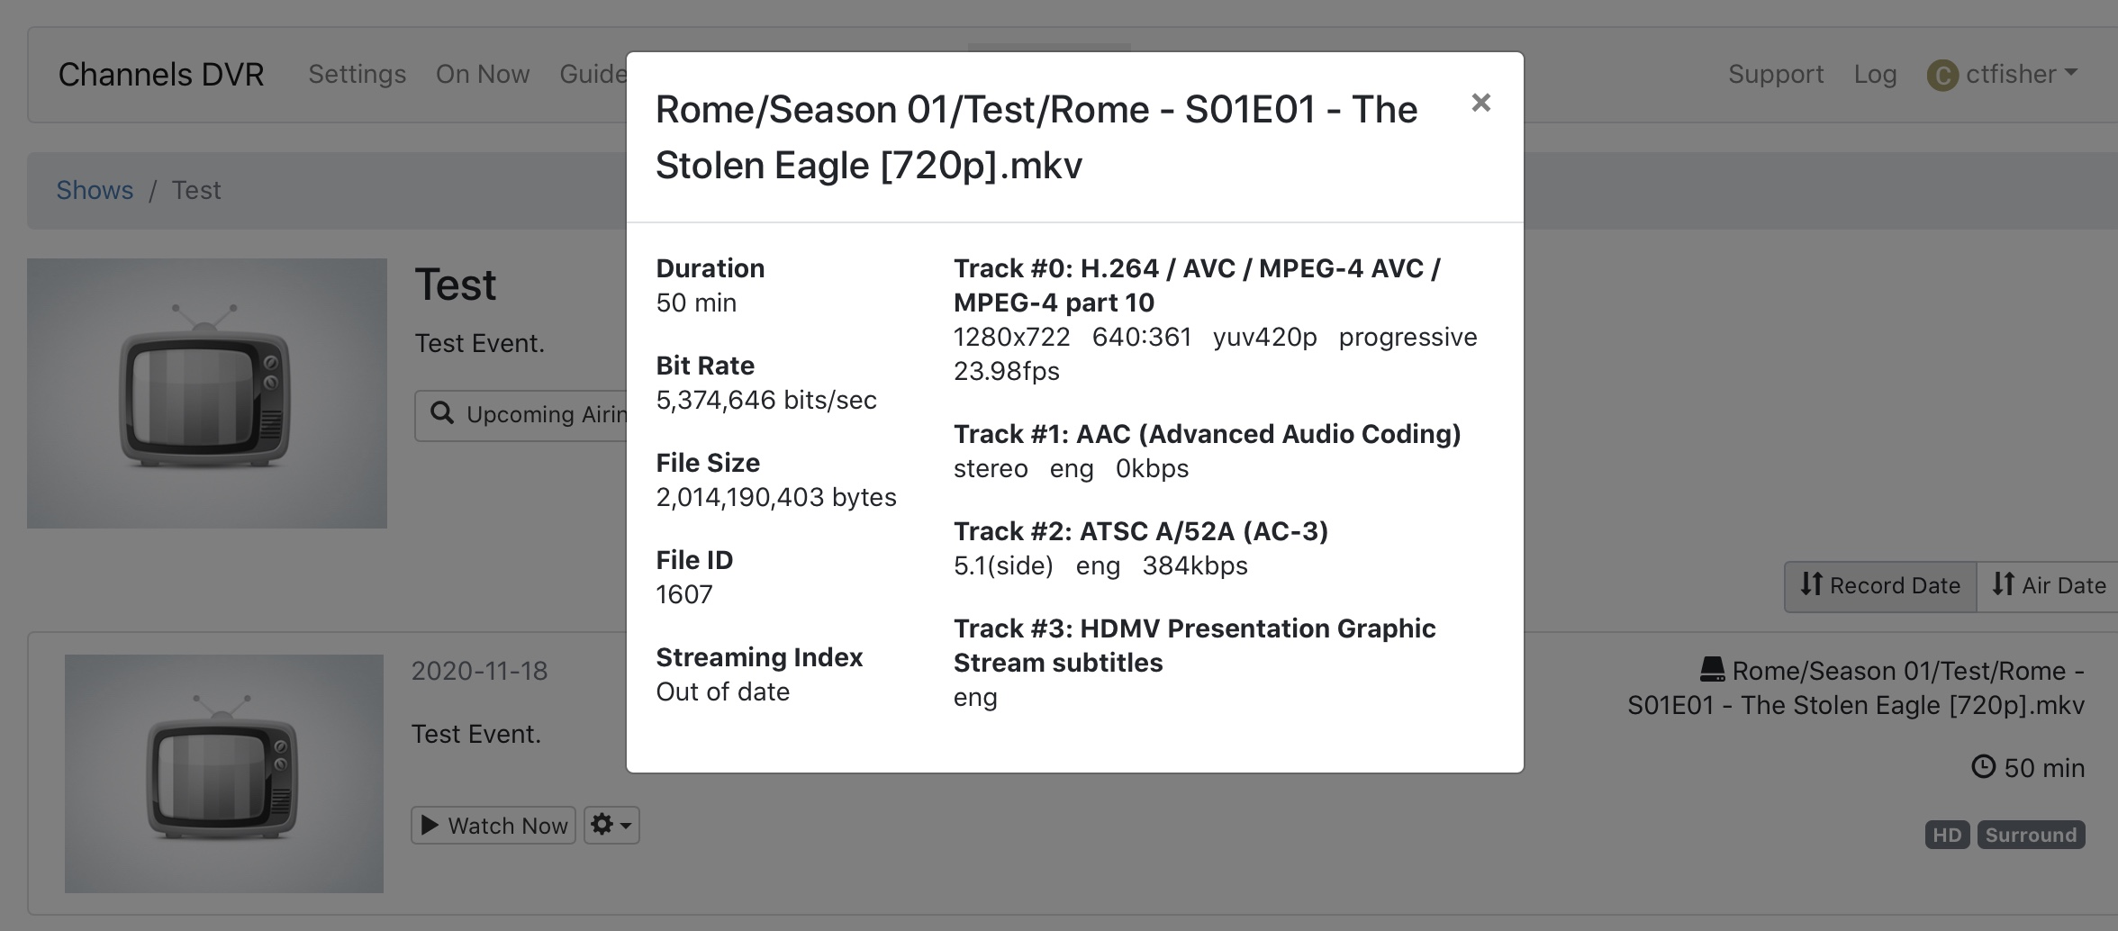Click the Test show TV poster
Viewport: 2118px width, 931px height.
[x=206, y=393]
